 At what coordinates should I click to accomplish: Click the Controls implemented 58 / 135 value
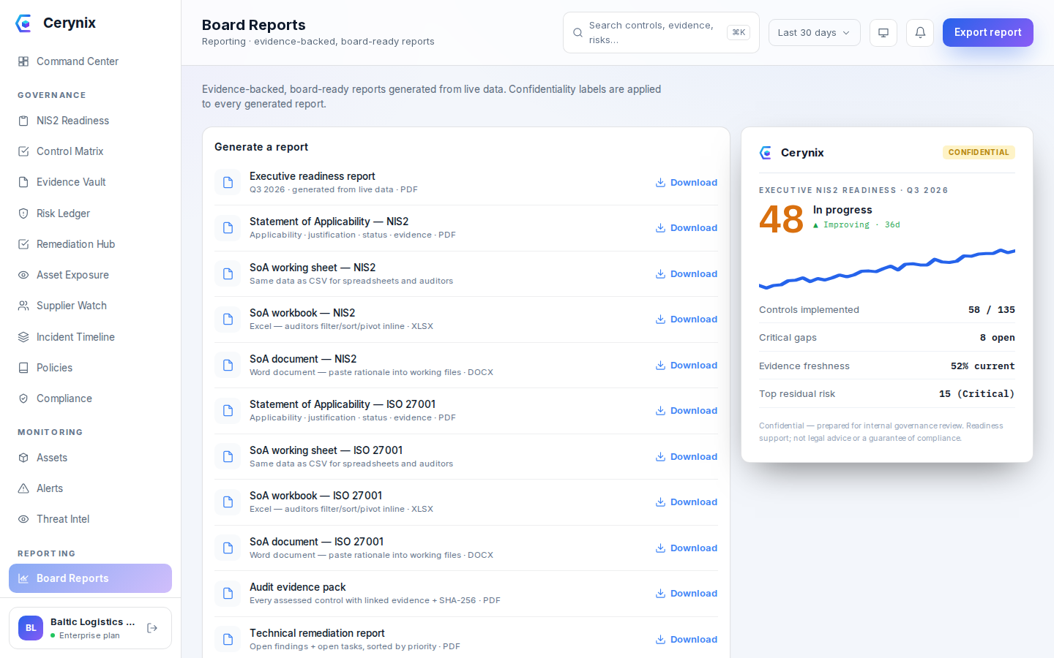coord(991,310)
